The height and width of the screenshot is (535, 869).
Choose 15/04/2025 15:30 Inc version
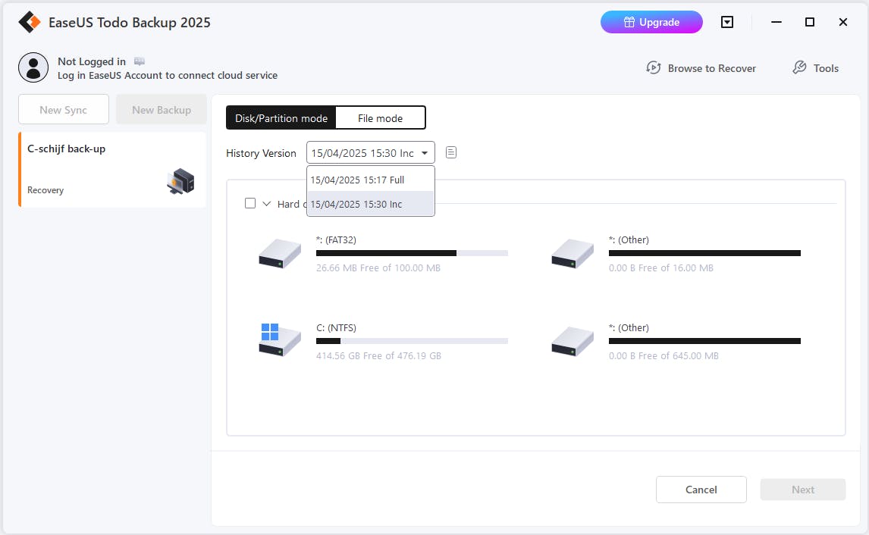click(x=370, y=204)
